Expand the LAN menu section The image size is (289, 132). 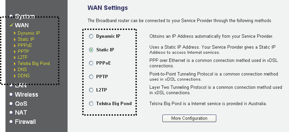tap(20, 85)
